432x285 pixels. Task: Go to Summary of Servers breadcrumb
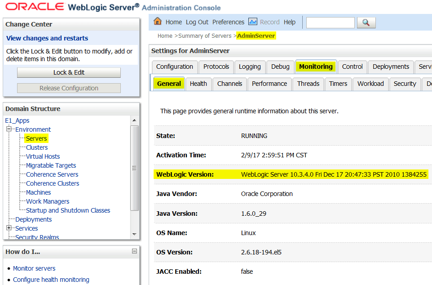point(205,36)
